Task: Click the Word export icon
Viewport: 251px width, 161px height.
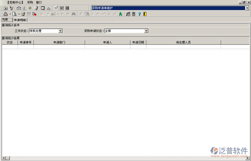Action: coord(62,8)
